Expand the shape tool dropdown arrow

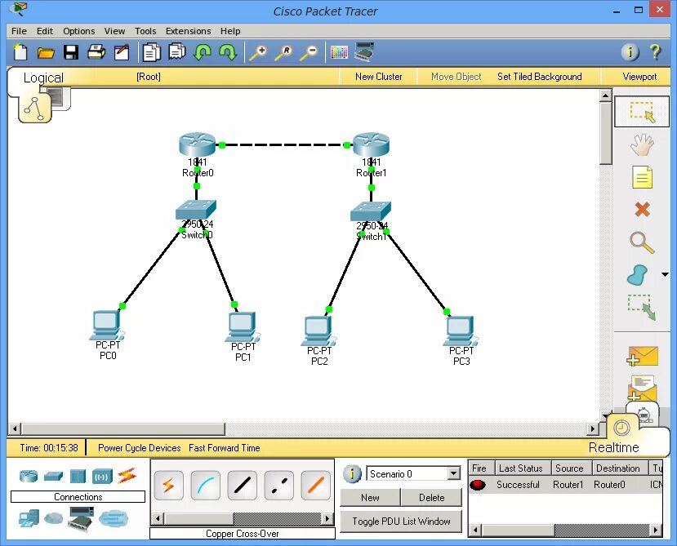pyautogui.click(x=665, y=274)
